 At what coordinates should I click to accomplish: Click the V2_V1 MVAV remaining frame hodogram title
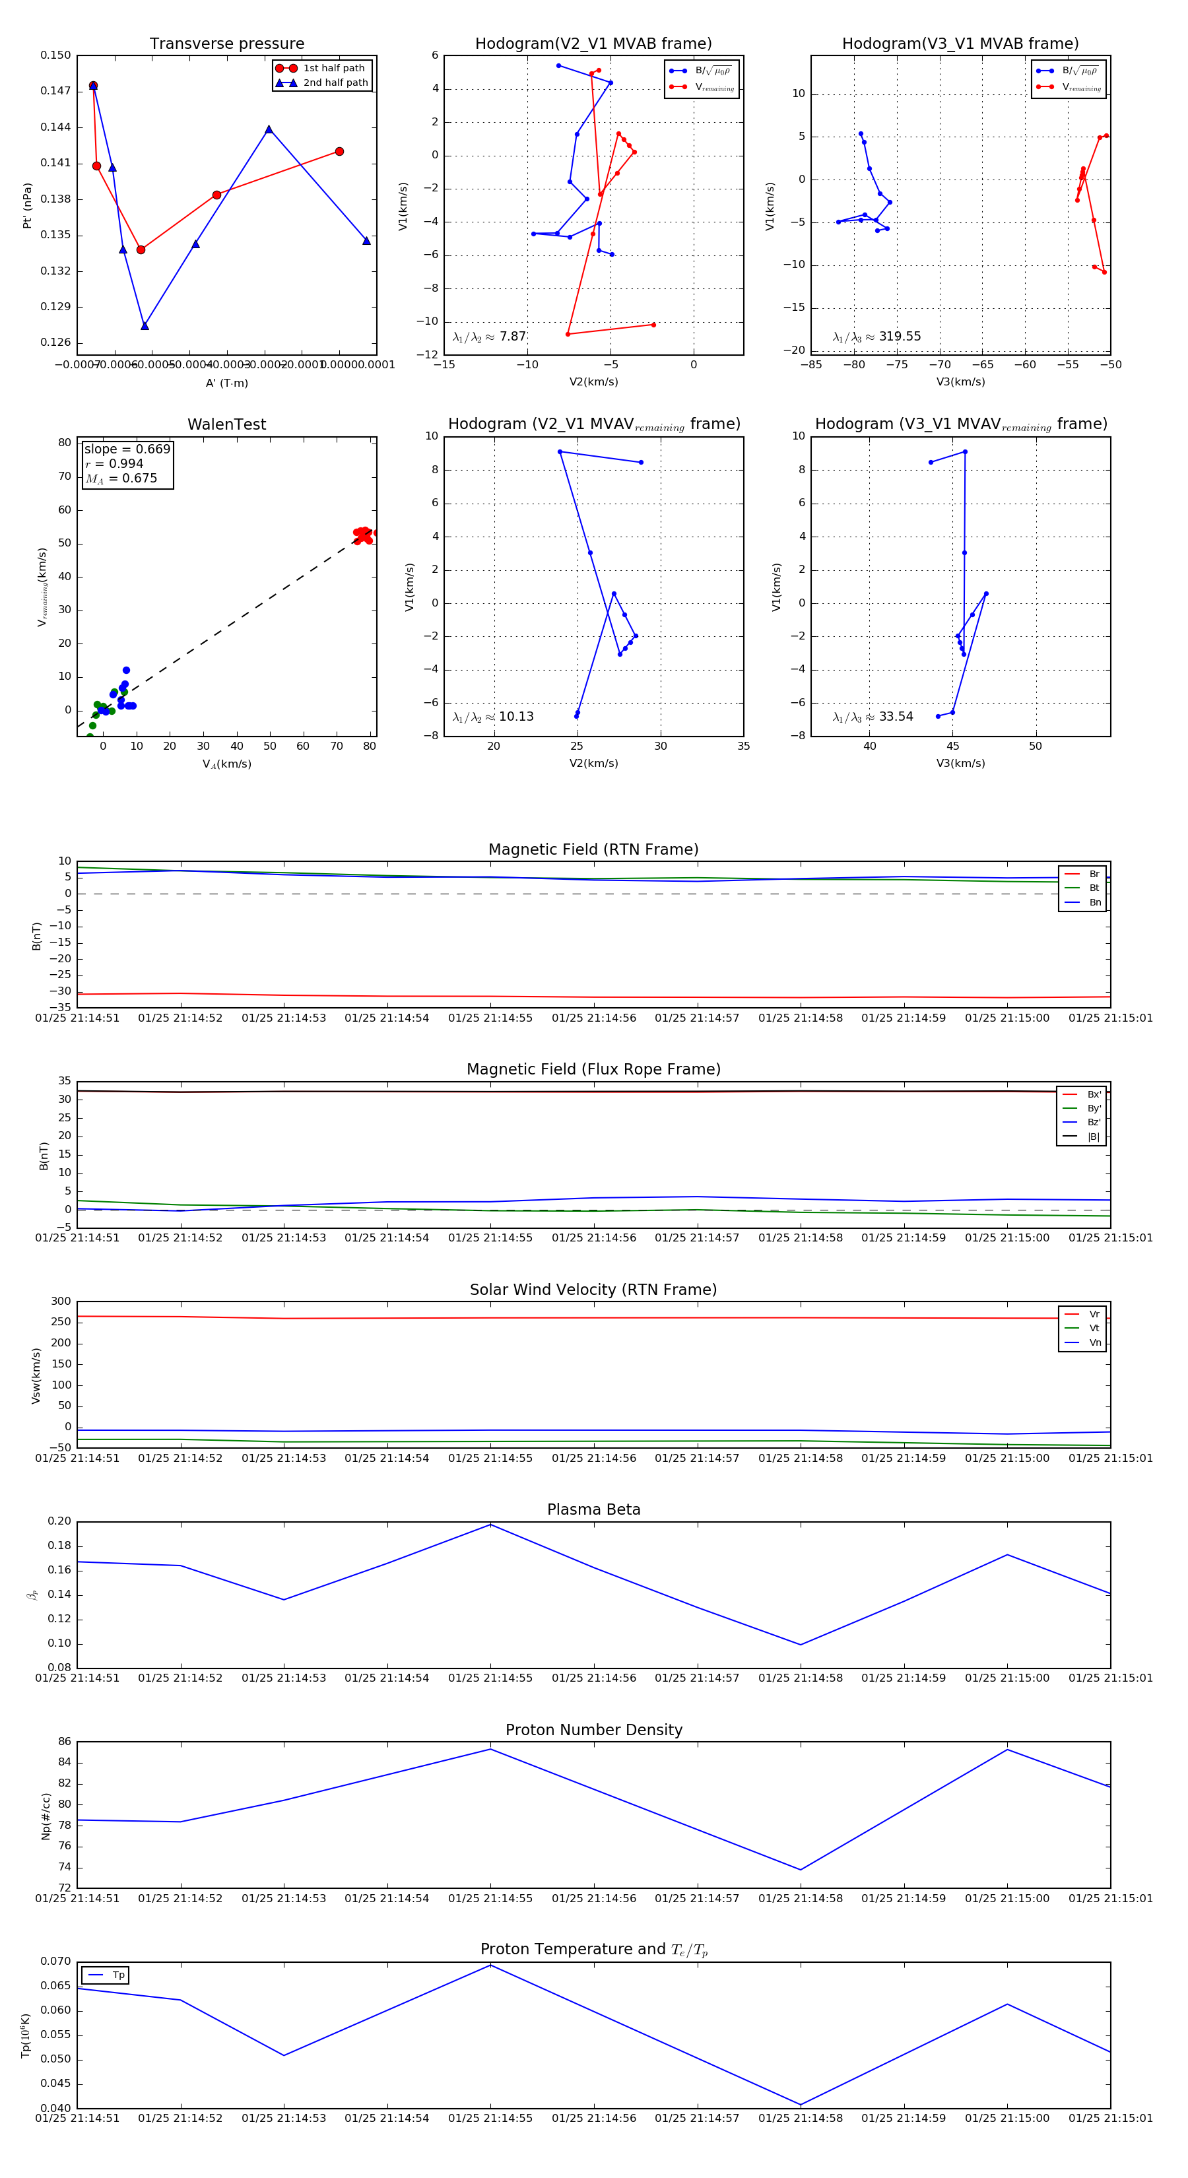[x=593, y=424]
